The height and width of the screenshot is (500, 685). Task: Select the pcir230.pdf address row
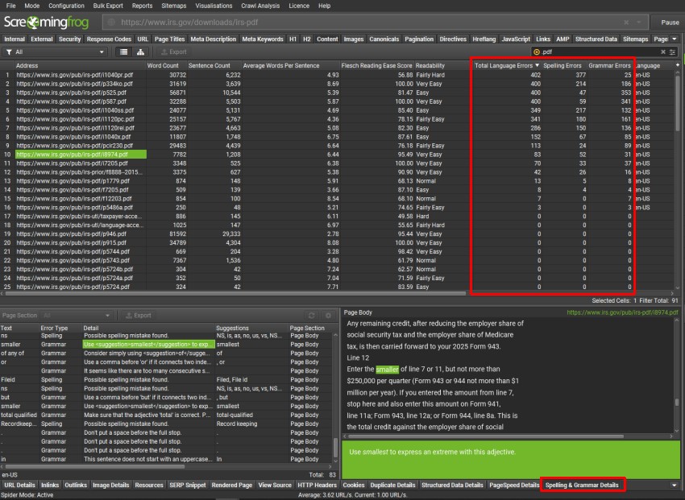point(74,145)
